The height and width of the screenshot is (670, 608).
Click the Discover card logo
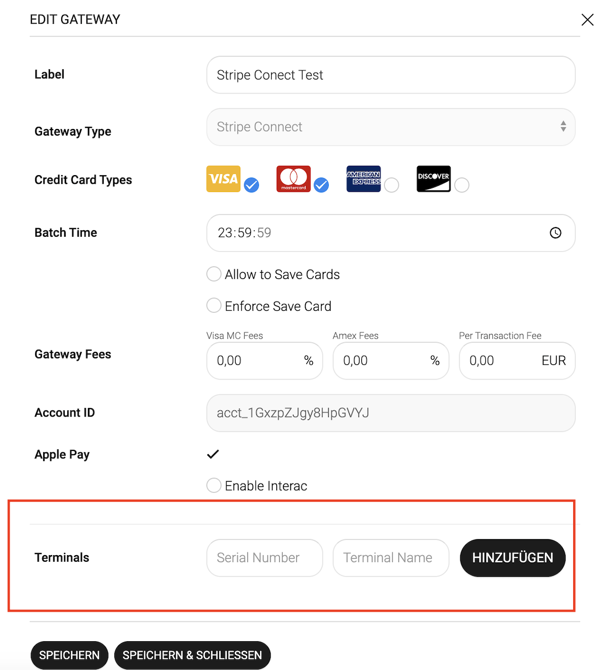[x=433, y=179]
